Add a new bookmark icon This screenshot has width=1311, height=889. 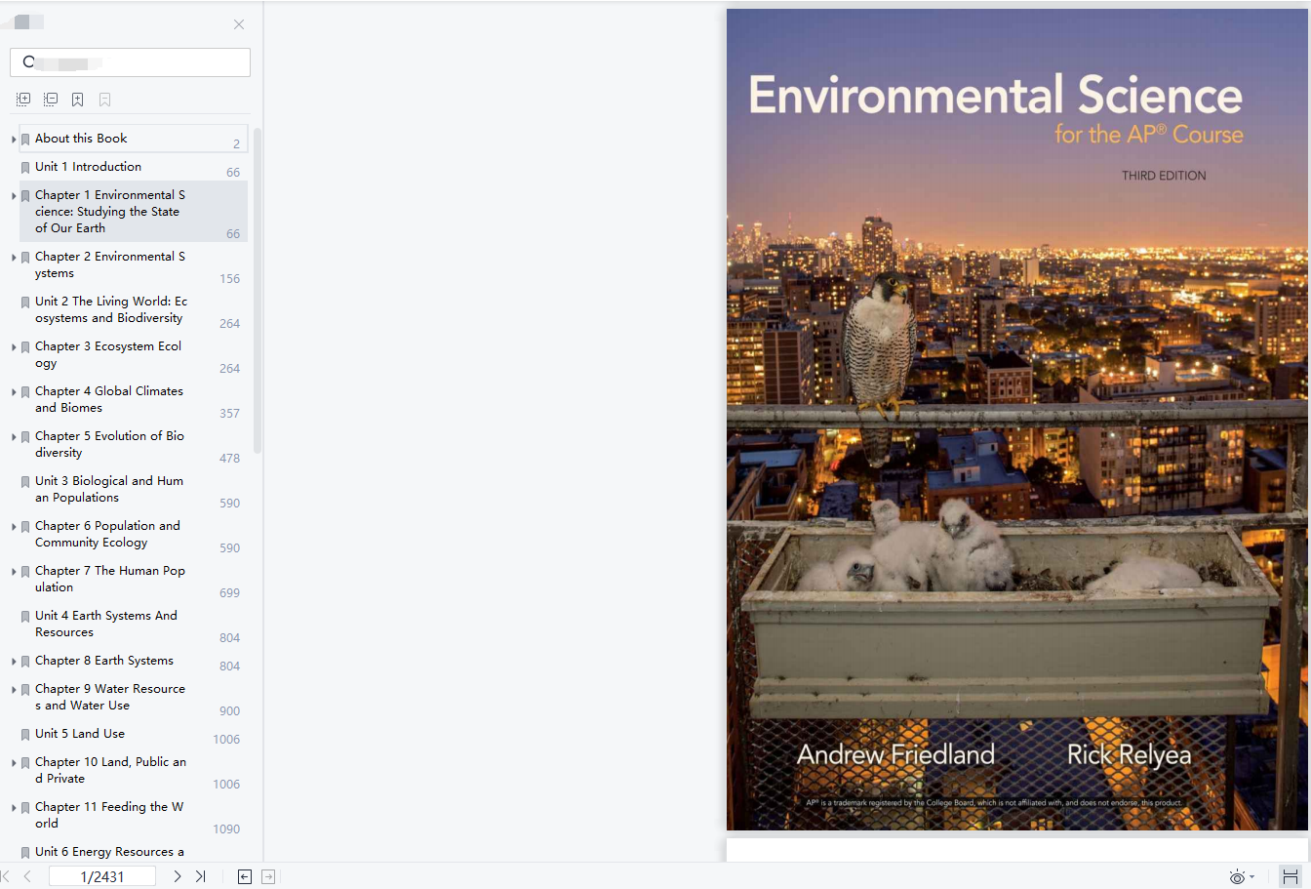78,100
